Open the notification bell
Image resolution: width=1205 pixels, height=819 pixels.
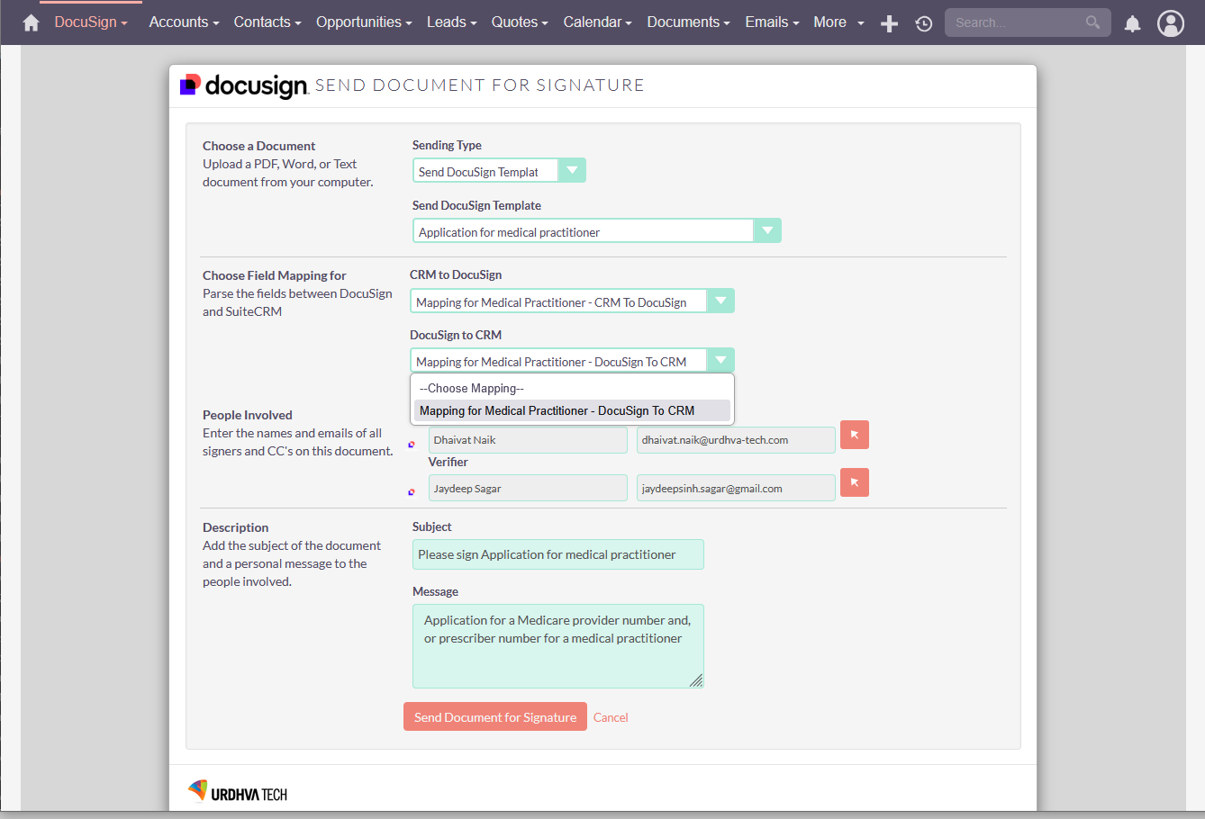pos(1133,24)
